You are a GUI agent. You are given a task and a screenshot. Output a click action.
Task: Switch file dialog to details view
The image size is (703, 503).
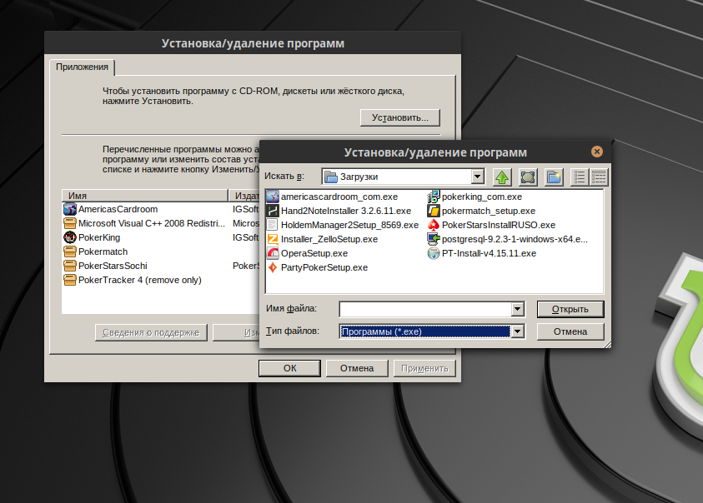click(x=599, y=177)
